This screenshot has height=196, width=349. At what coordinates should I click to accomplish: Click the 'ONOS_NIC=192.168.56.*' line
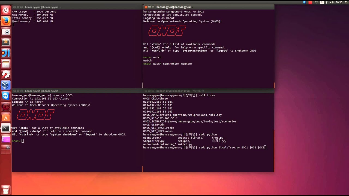tap(160, 118)
